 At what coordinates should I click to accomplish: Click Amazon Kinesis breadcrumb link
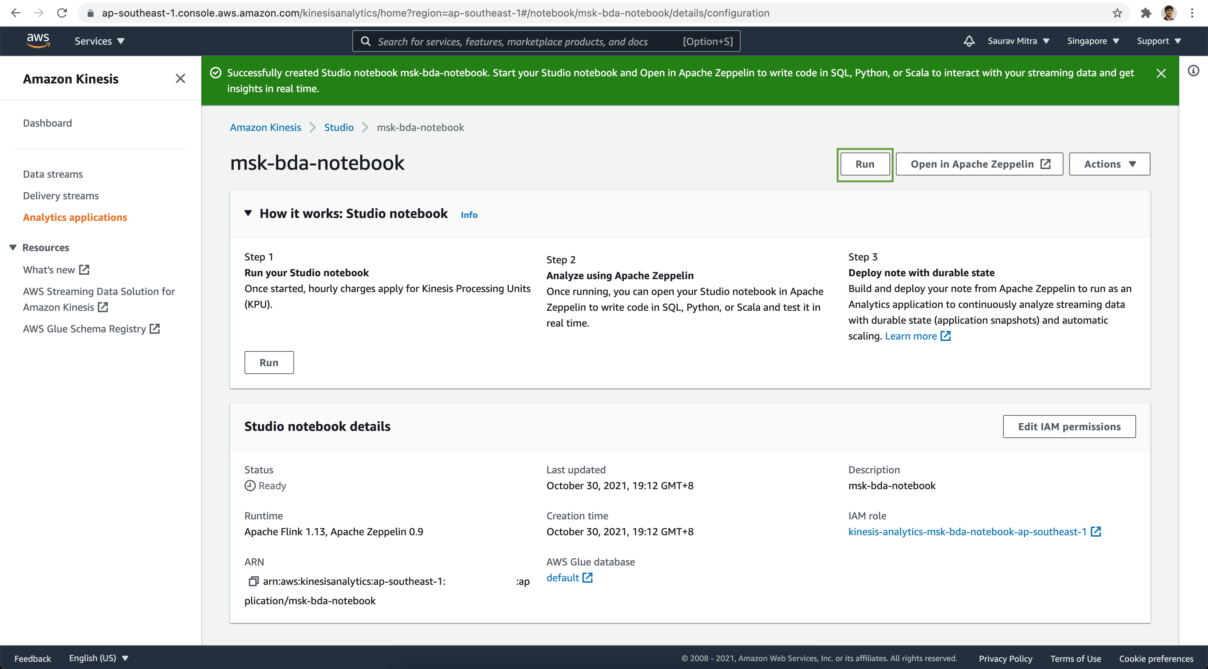point(265,127)
